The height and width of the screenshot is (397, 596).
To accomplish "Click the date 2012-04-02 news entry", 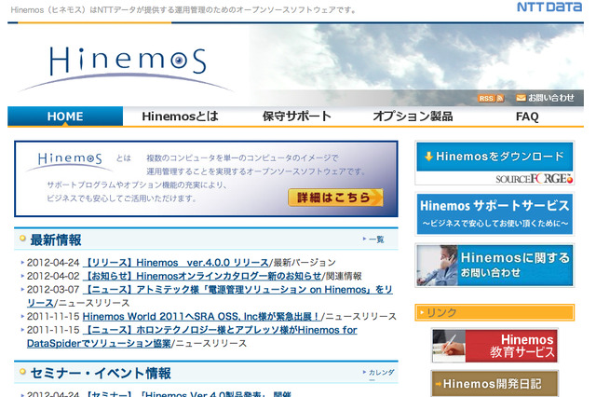I will click(x=53, y=276).
